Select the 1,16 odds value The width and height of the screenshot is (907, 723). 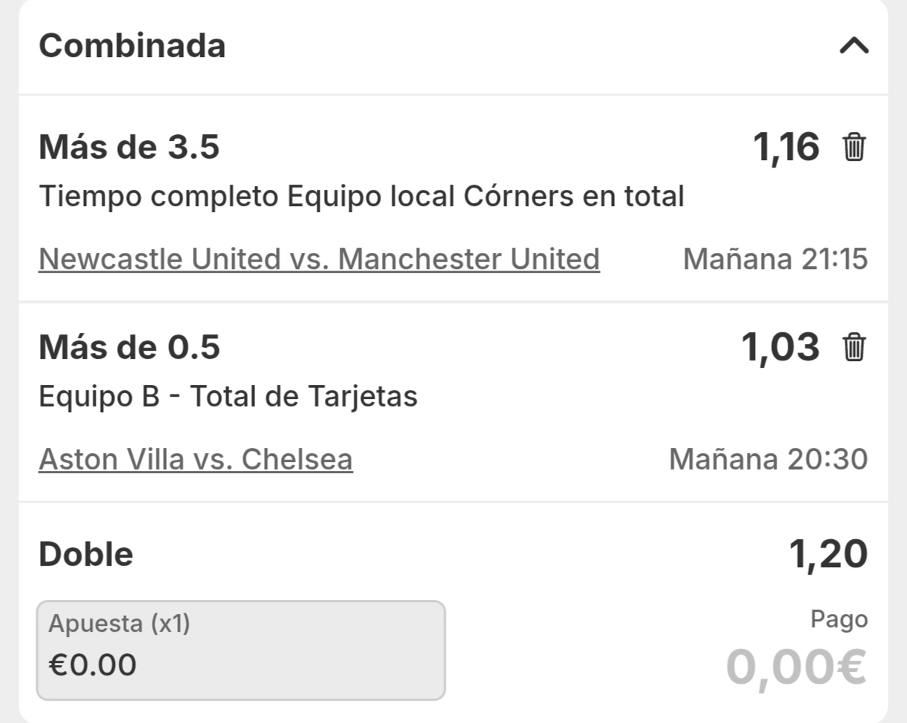[786, 147]
